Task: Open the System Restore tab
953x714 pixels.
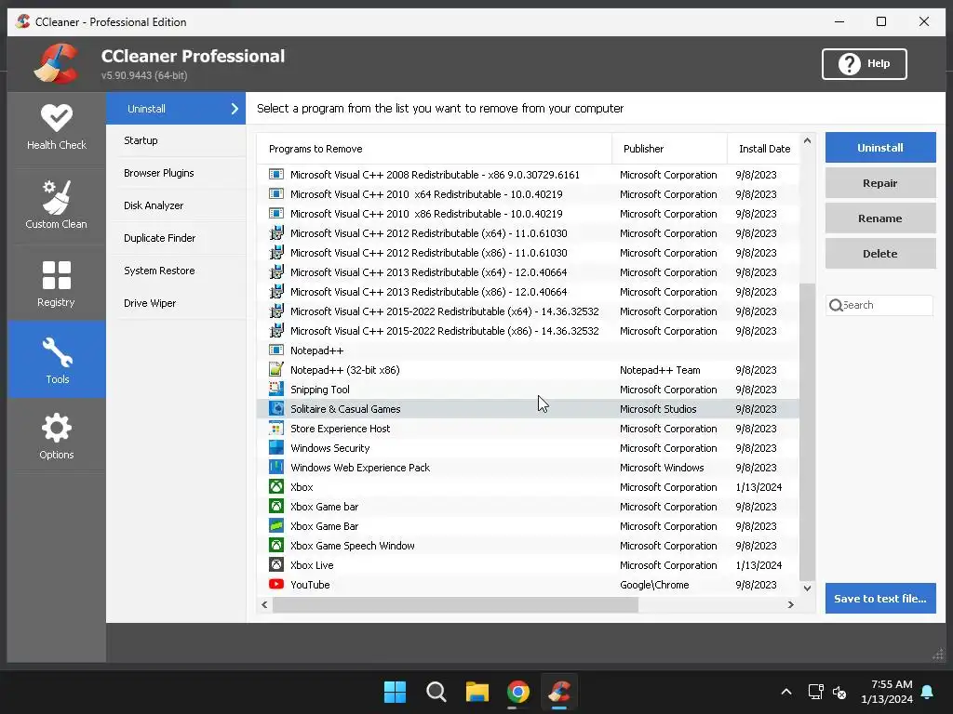Action: click(x=176, y=271)
